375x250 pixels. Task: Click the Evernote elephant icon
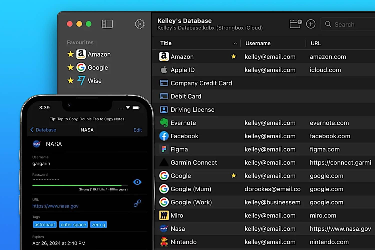(164, 123)
